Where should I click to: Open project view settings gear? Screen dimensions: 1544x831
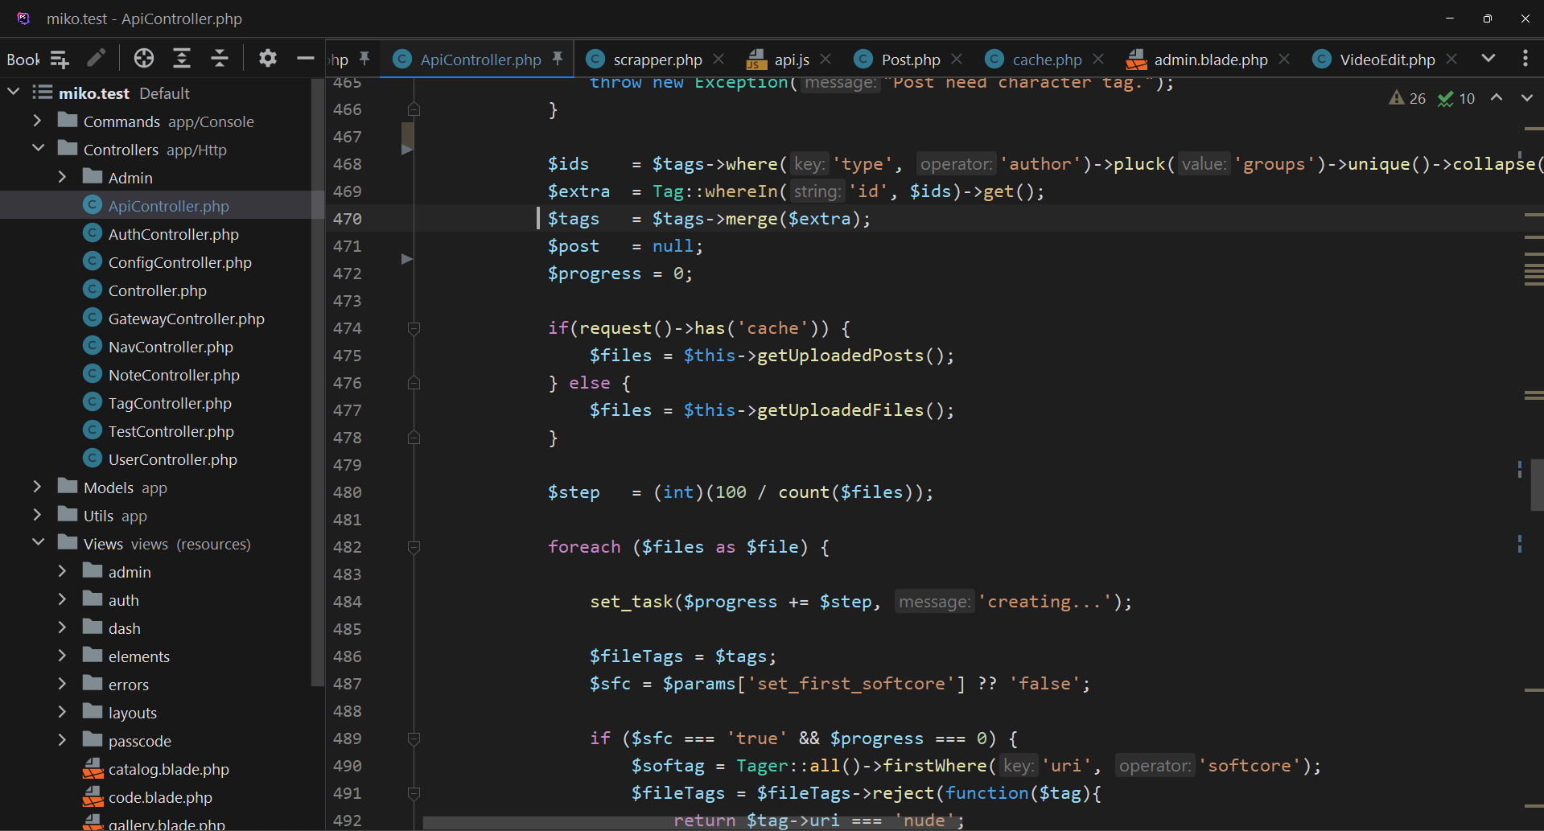point(268,58)
